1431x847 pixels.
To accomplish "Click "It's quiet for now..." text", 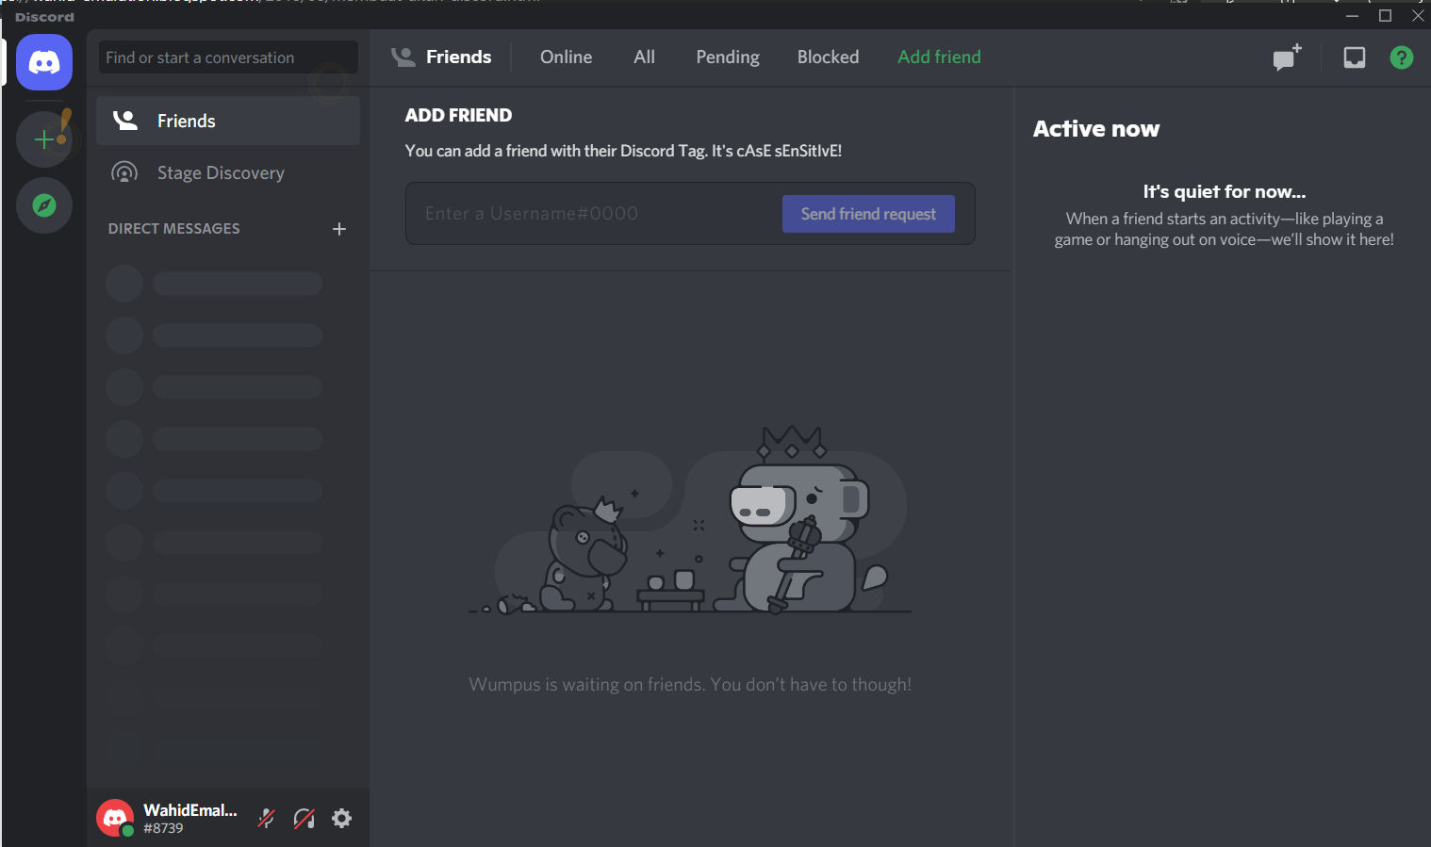I will point(1224,191).
